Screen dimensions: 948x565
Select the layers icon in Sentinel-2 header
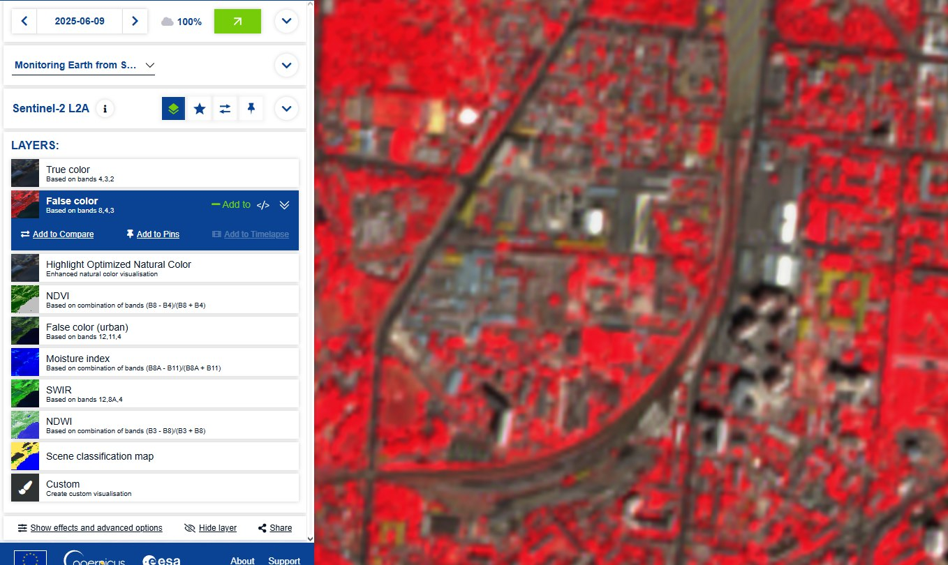pyautogui.click(x=174, y=109)
